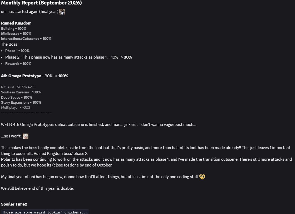The height and width of the screenshot is (214, 295).
Task: Click the 'weird lookin' chickens' code block
Action: pos(45,212)
